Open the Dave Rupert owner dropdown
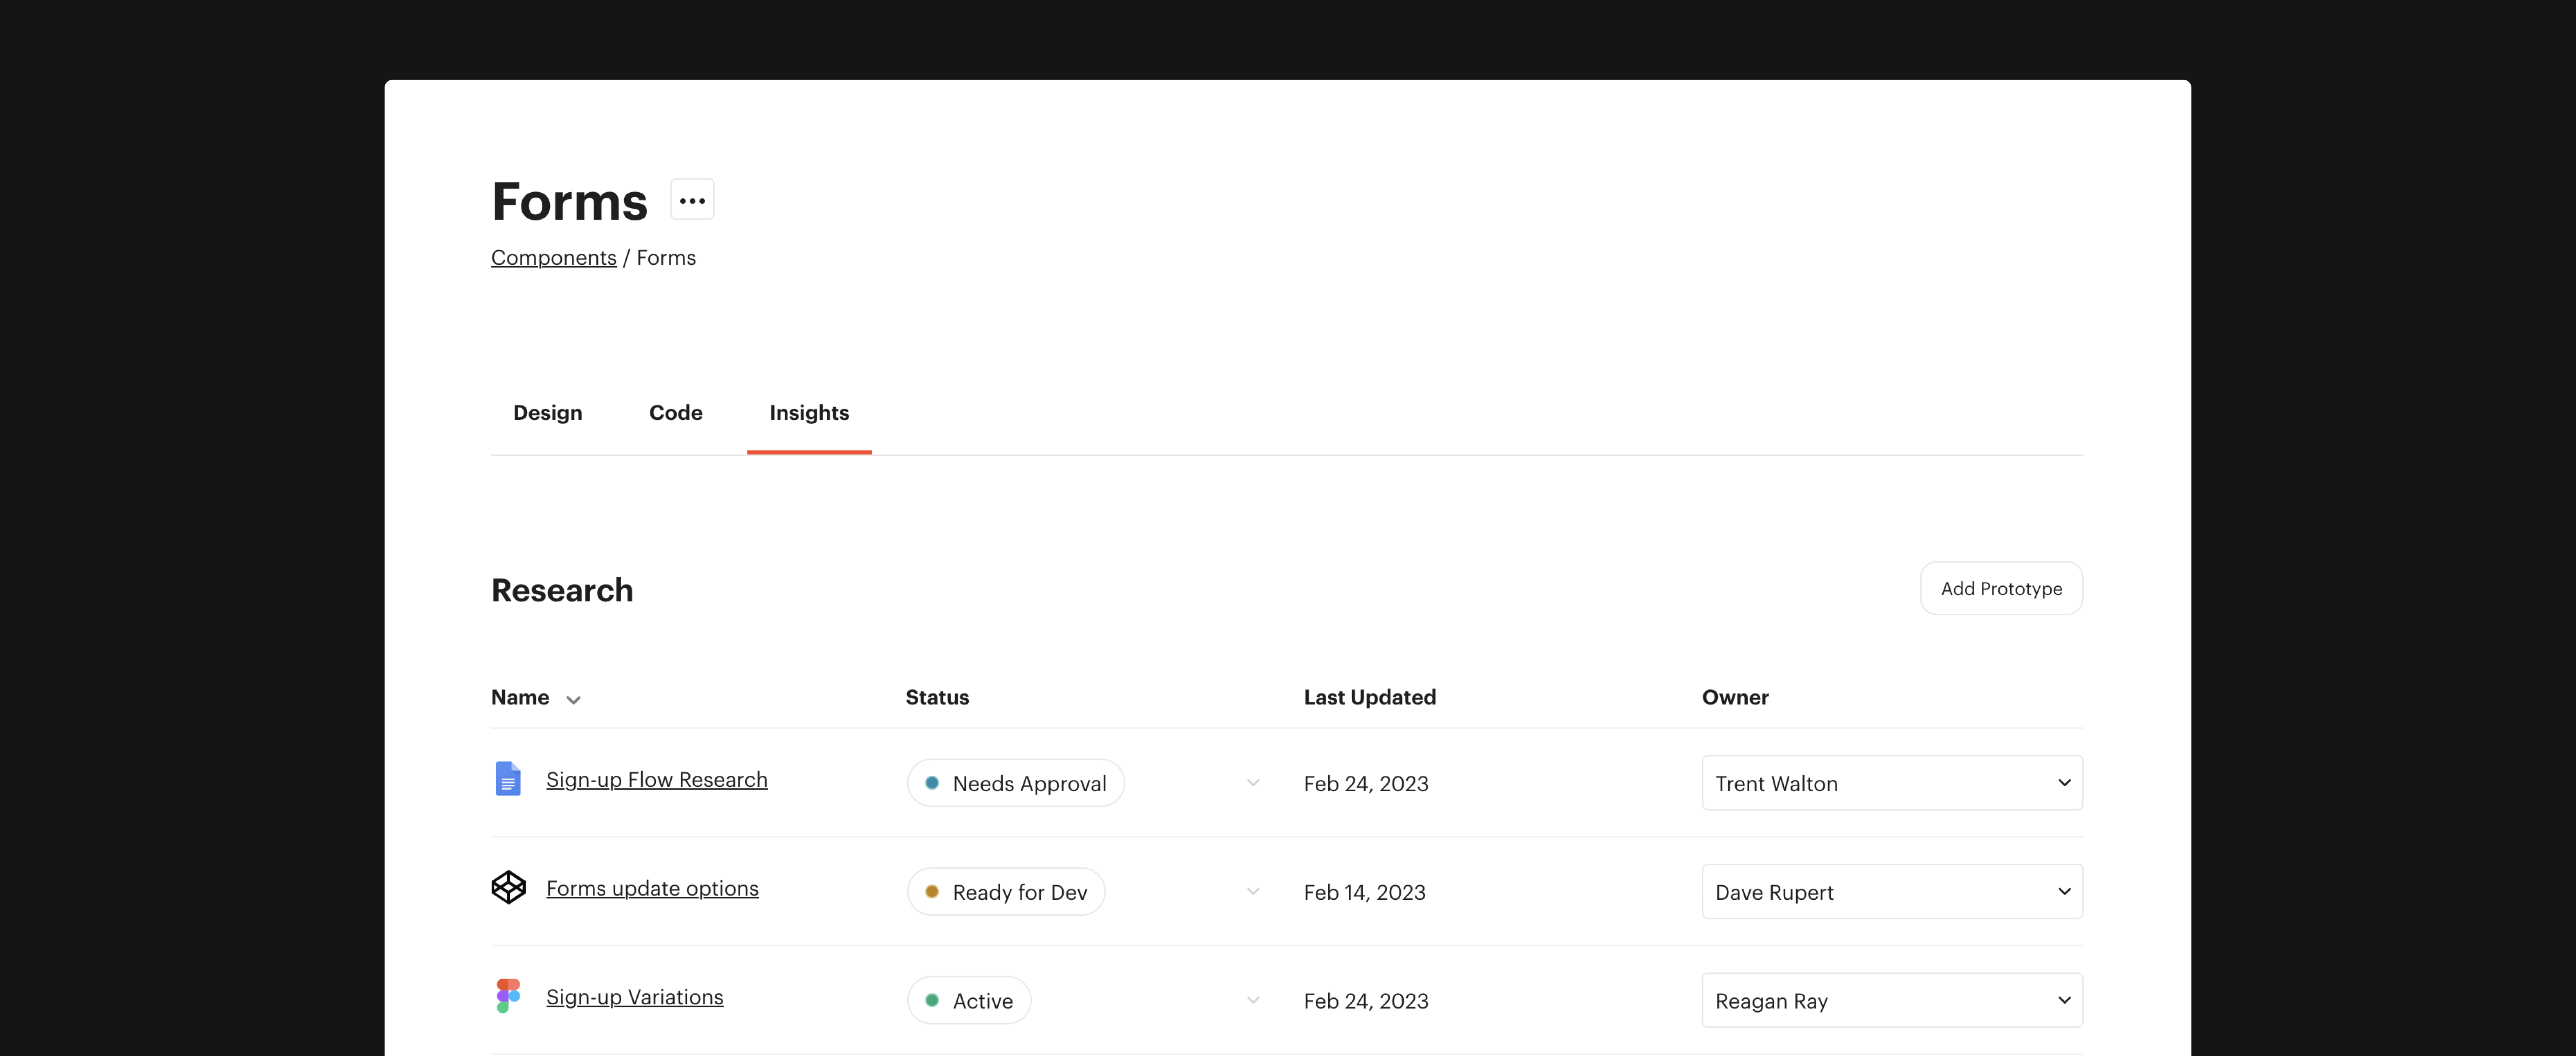This screenshot has height=1056, width=2576. (1892, 892)
